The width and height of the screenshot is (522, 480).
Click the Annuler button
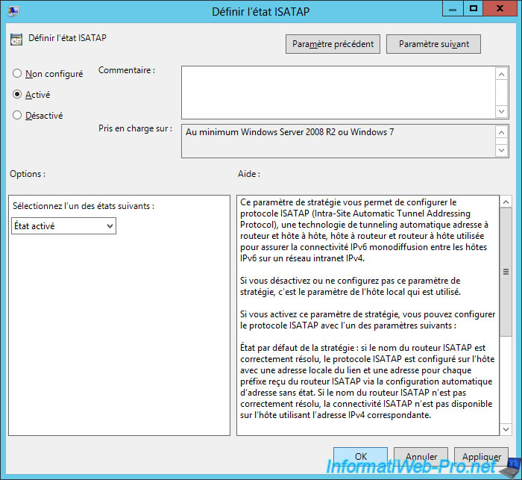coord(421,456)
